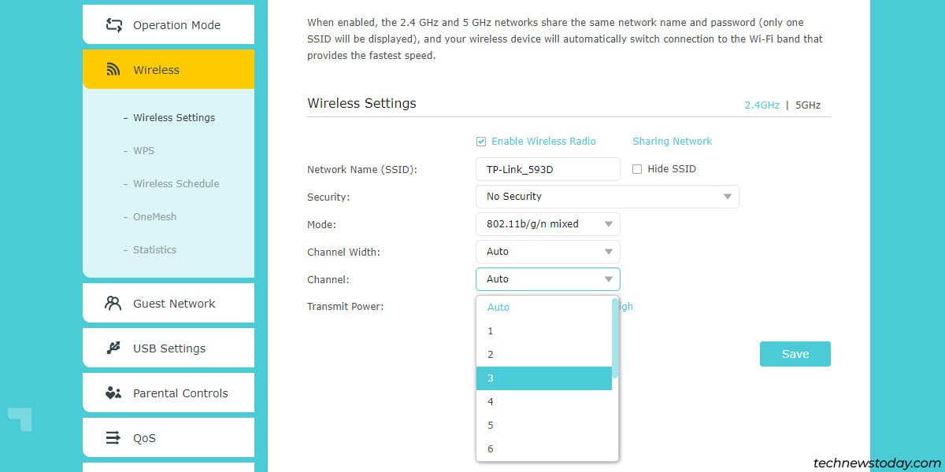Switch to the 2.4GHz band tab
The width and height of the screenshot is (945, 472).
tap(762, 105)
